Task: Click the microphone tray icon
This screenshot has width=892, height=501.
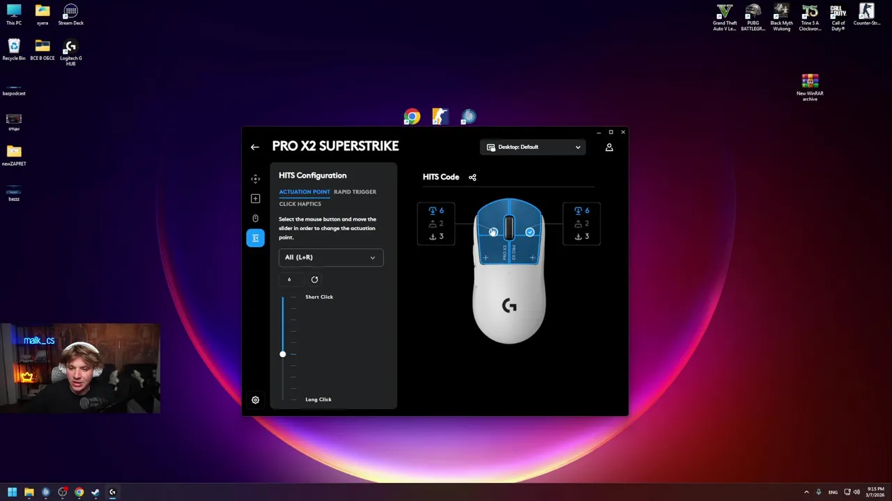Action: [818, 492]
